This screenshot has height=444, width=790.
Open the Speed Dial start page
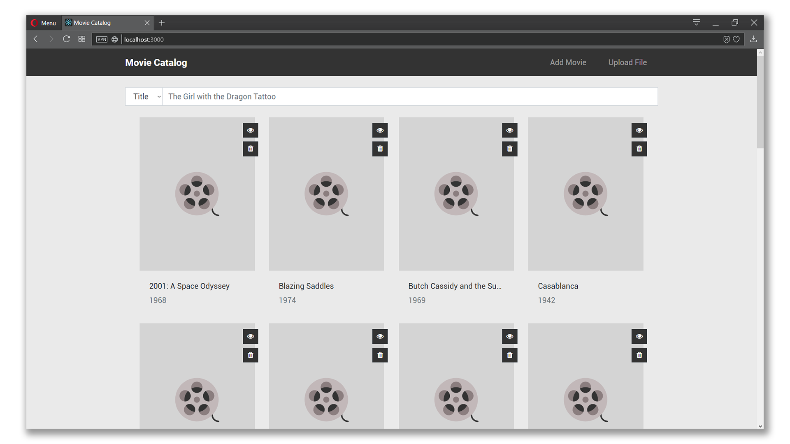[x=82, y=39]
